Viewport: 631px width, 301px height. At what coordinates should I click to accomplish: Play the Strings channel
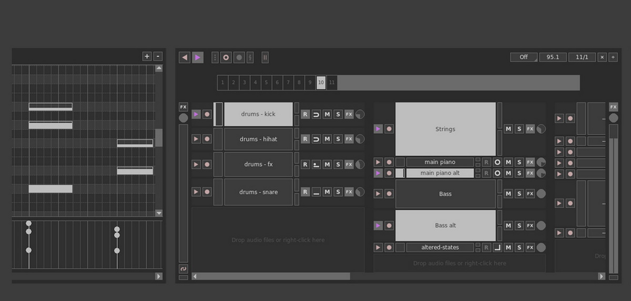(x=378, y=129)
